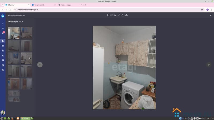Open the hamburger menu in sidebar

(x=3, y=28)
